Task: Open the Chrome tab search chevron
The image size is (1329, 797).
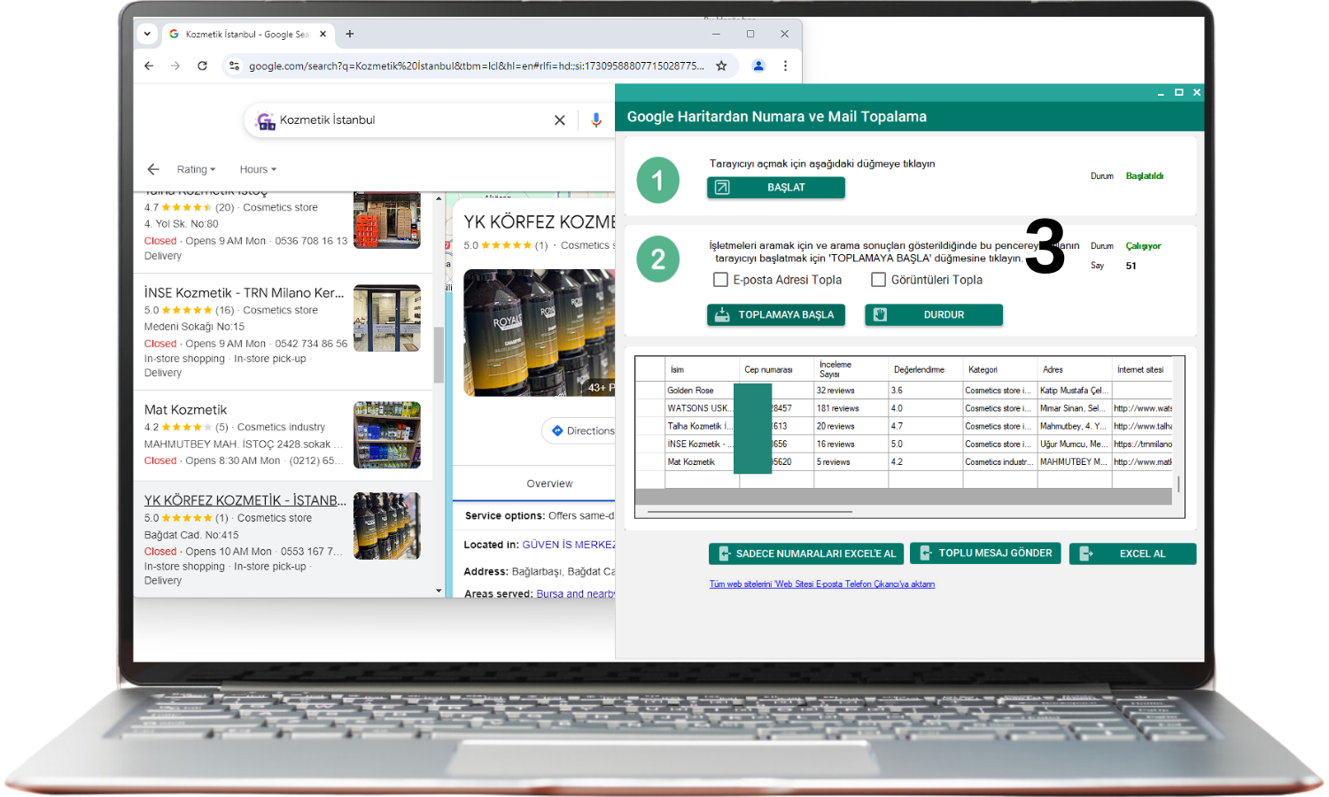Action: (147, 34)
